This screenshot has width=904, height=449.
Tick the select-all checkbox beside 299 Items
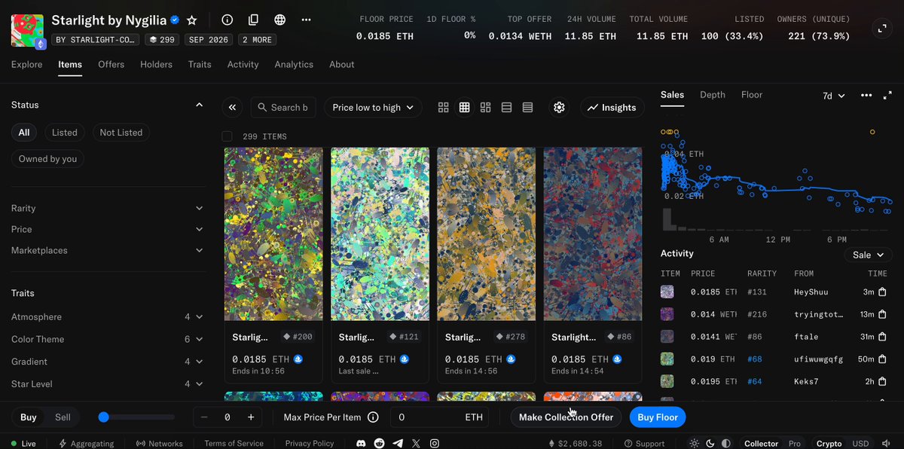tap(228, 136)
